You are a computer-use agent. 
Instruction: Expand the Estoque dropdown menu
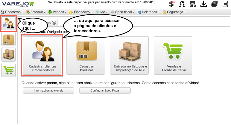pyautogui.click(x=35, y=12)
